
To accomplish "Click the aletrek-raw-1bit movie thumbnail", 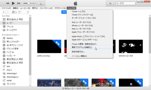I will [131, 46].
